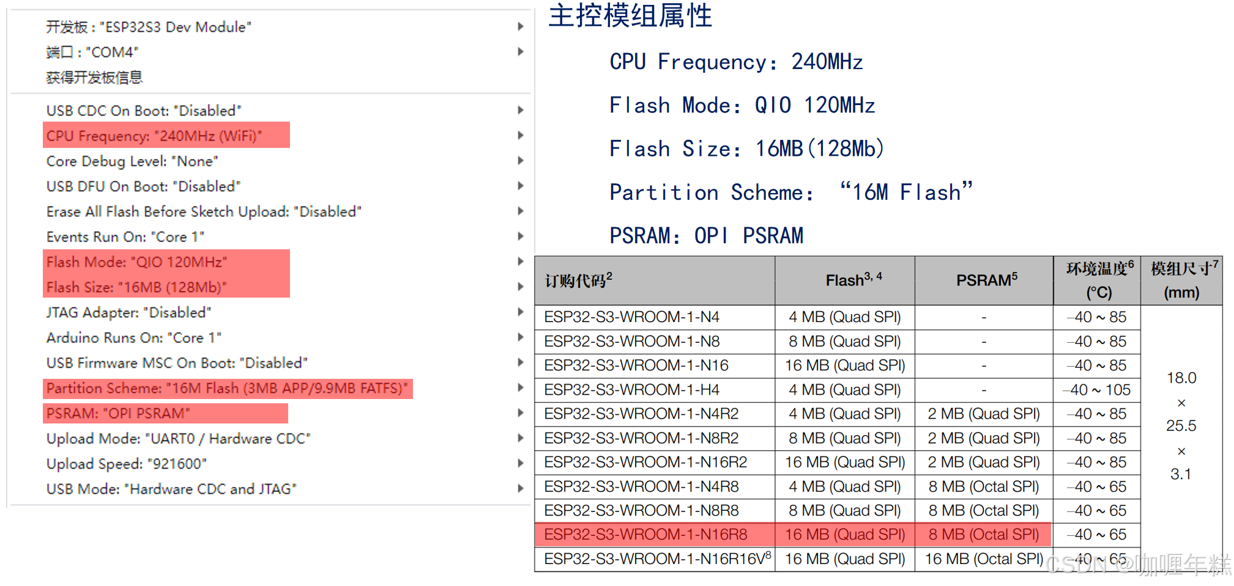Expand submenu arrow for Core Debug Level

coord(521,160)
